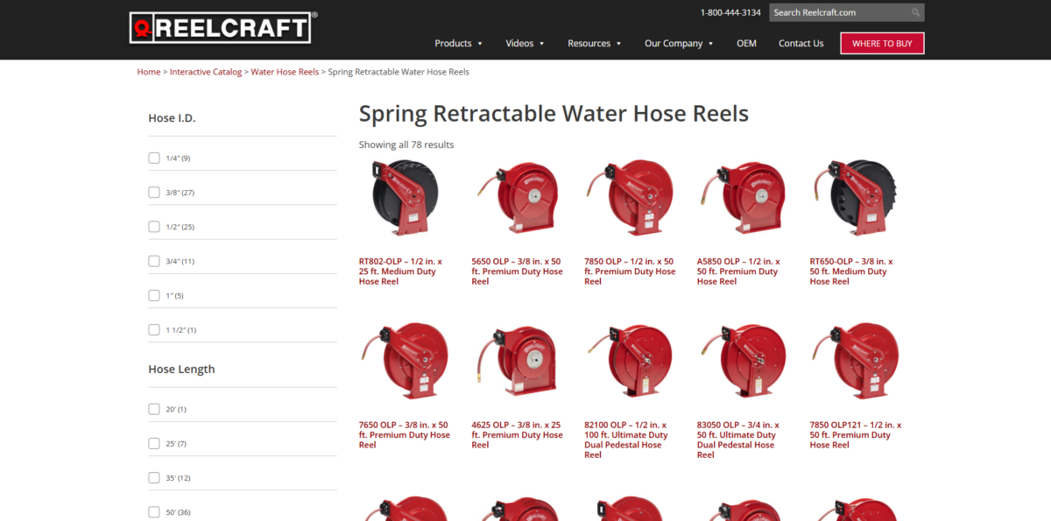This screenshot has height=521, width=1051.
Task: Open 5650 OLP reel product image
Action: (x=518, y=198)
